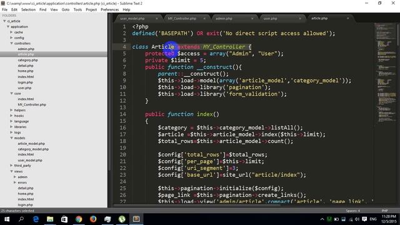The height and width of the screenshot is (225, 400).
Task: Launch Firefox from the taskbar
Action: (93, 219)
